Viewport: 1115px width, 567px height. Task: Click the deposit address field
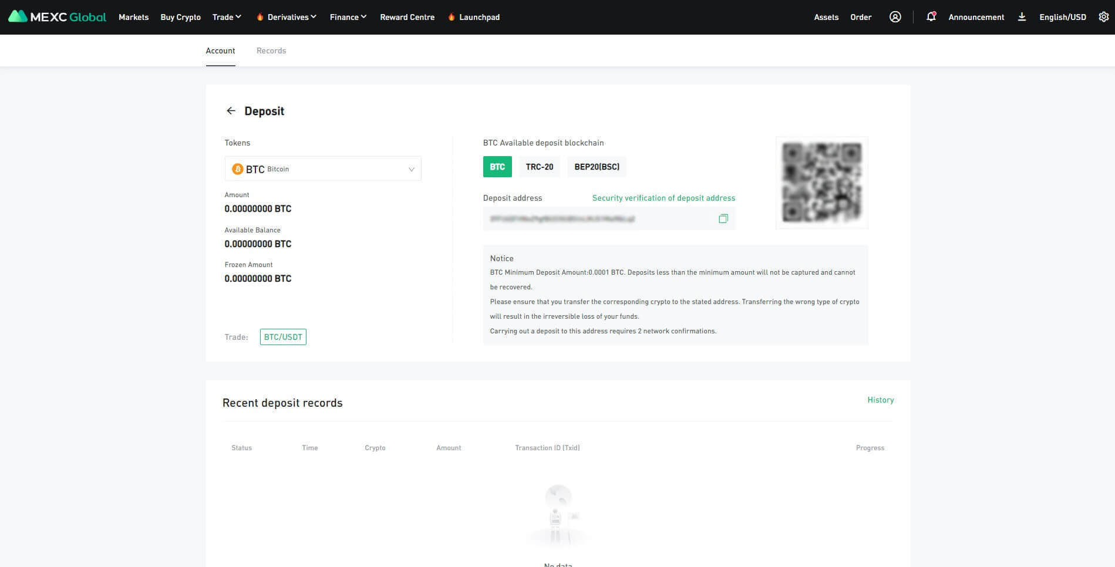click(x=596, y=219)
